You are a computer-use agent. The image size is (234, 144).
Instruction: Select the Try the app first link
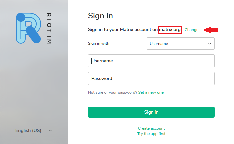(151, 134)
